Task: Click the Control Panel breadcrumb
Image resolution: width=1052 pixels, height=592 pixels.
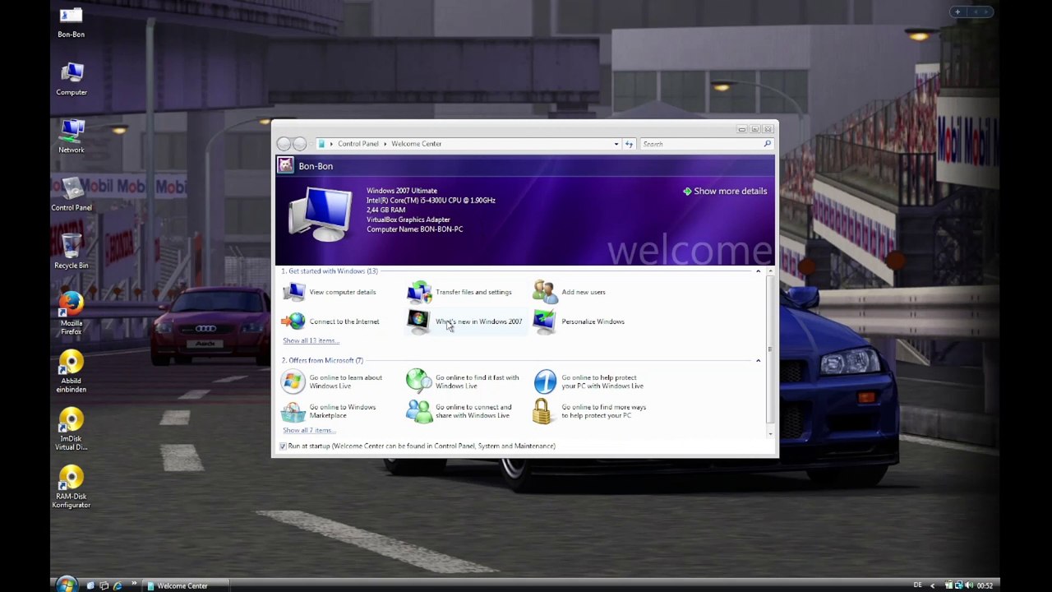Action: click(358, 144)
